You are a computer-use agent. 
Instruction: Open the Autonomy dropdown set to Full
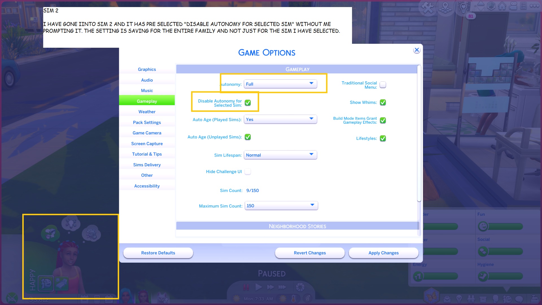tap(280, 84)
